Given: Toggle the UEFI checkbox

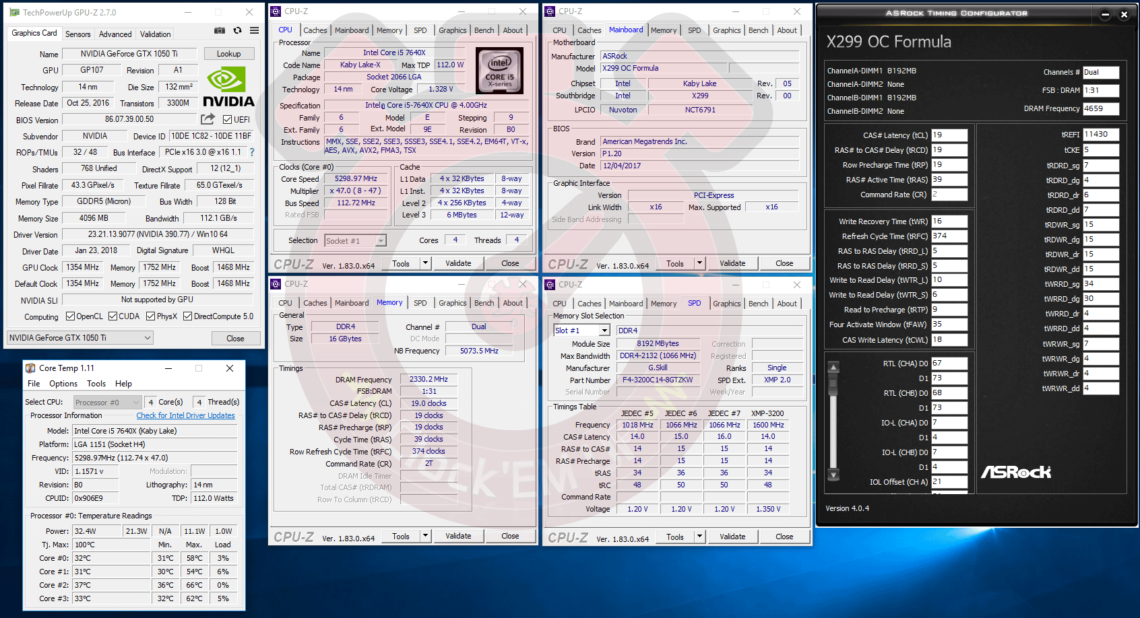Looking at the screenshot, I should [x=227, y=120].
